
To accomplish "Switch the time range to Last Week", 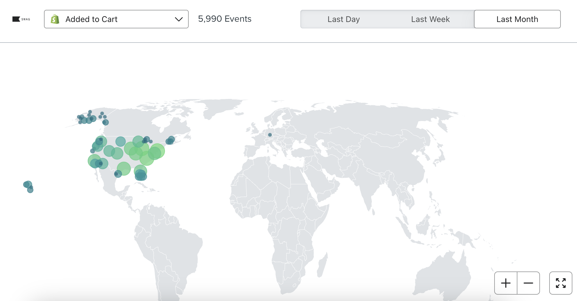I will 430,19.
